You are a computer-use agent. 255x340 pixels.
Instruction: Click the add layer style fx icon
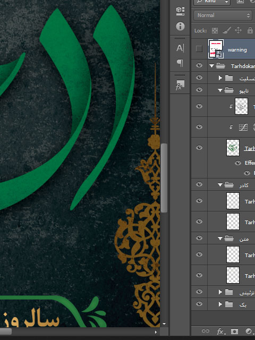point(220,331)
